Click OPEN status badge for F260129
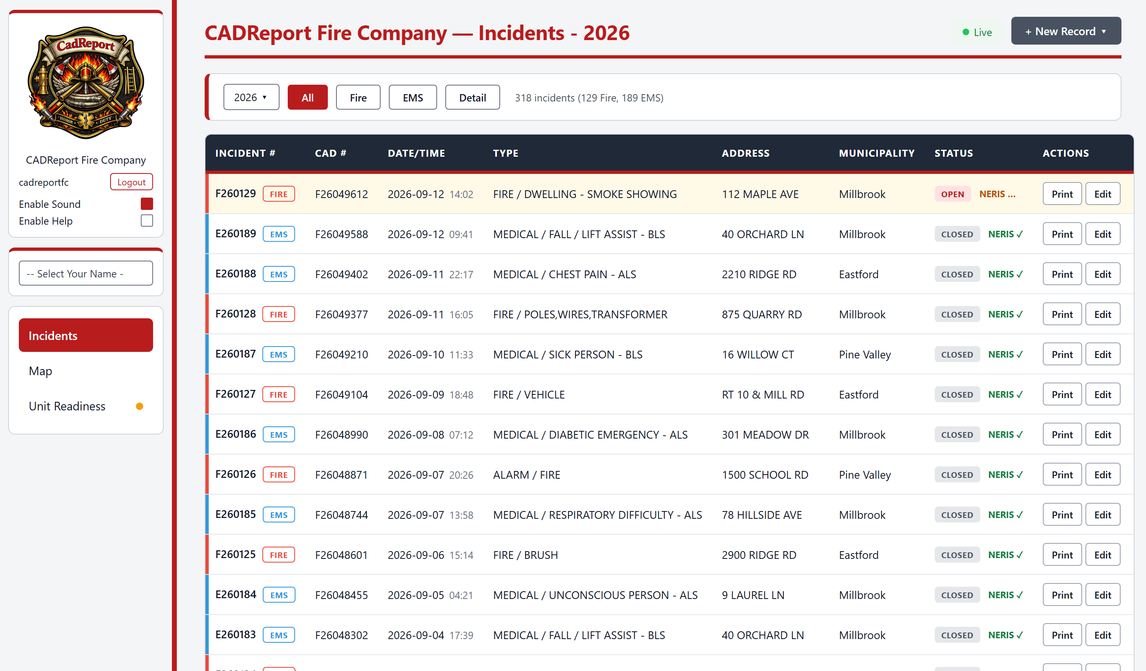 (952, 194)
